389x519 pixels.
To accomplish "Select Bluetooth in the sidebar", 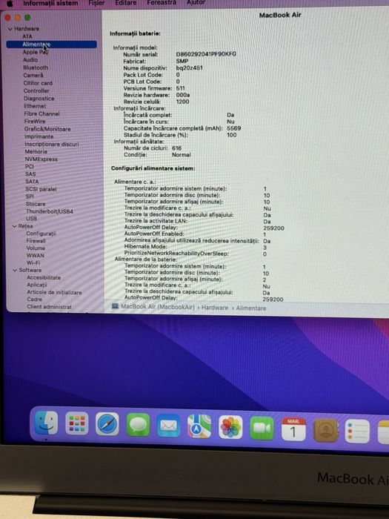I will tap(36, 67).
